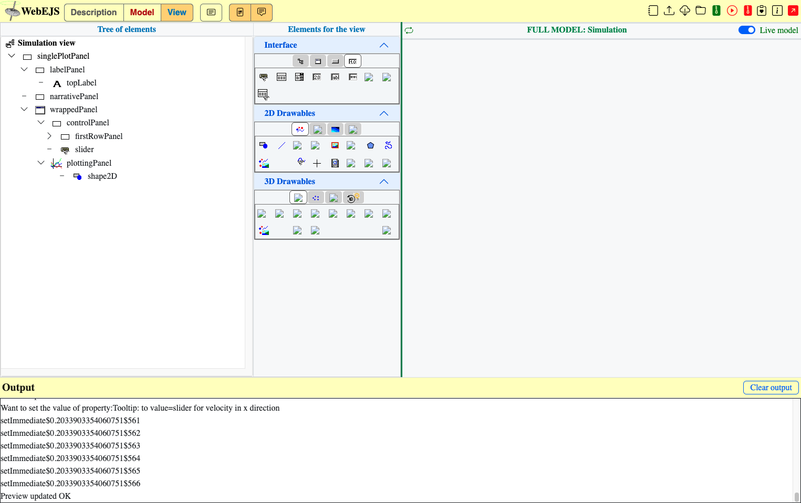Select topLabel in the elements tree

(81, 83)
